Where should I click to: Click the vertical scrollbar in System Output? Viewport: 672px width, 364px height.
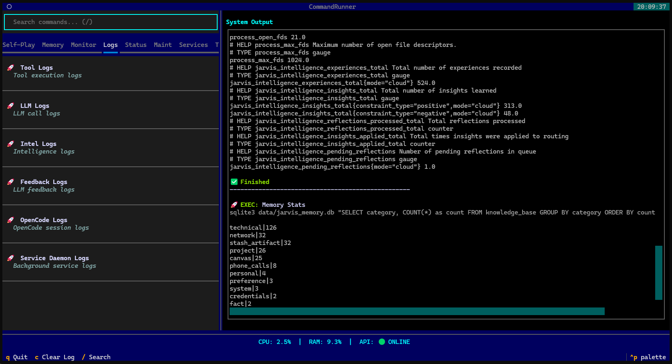point(659,273)
